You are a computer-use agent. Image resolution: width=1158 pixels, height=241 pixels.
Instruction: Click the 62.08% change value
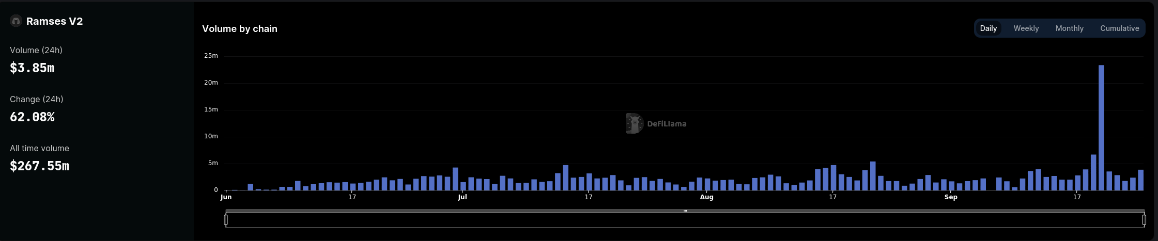[32, 117]
